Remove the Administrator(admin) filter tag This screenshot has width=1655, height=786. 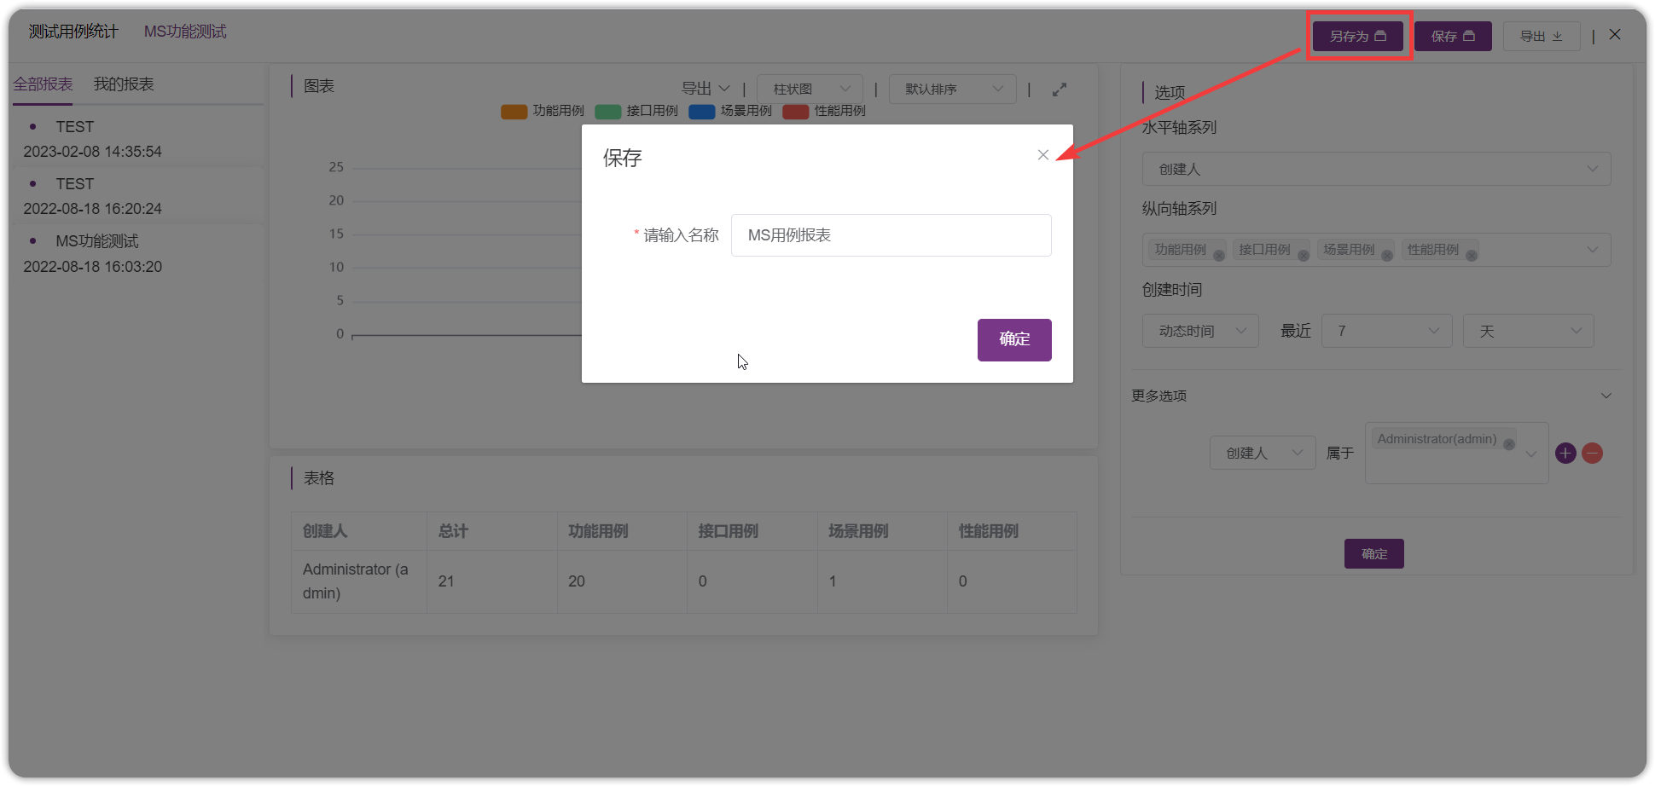[1509, 444]
